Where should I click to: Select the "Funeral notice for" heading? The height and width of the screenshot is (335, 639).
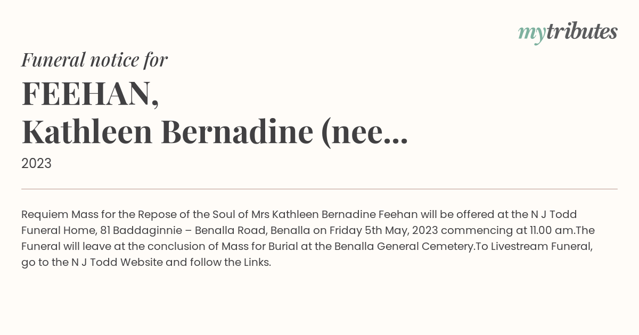94,60
